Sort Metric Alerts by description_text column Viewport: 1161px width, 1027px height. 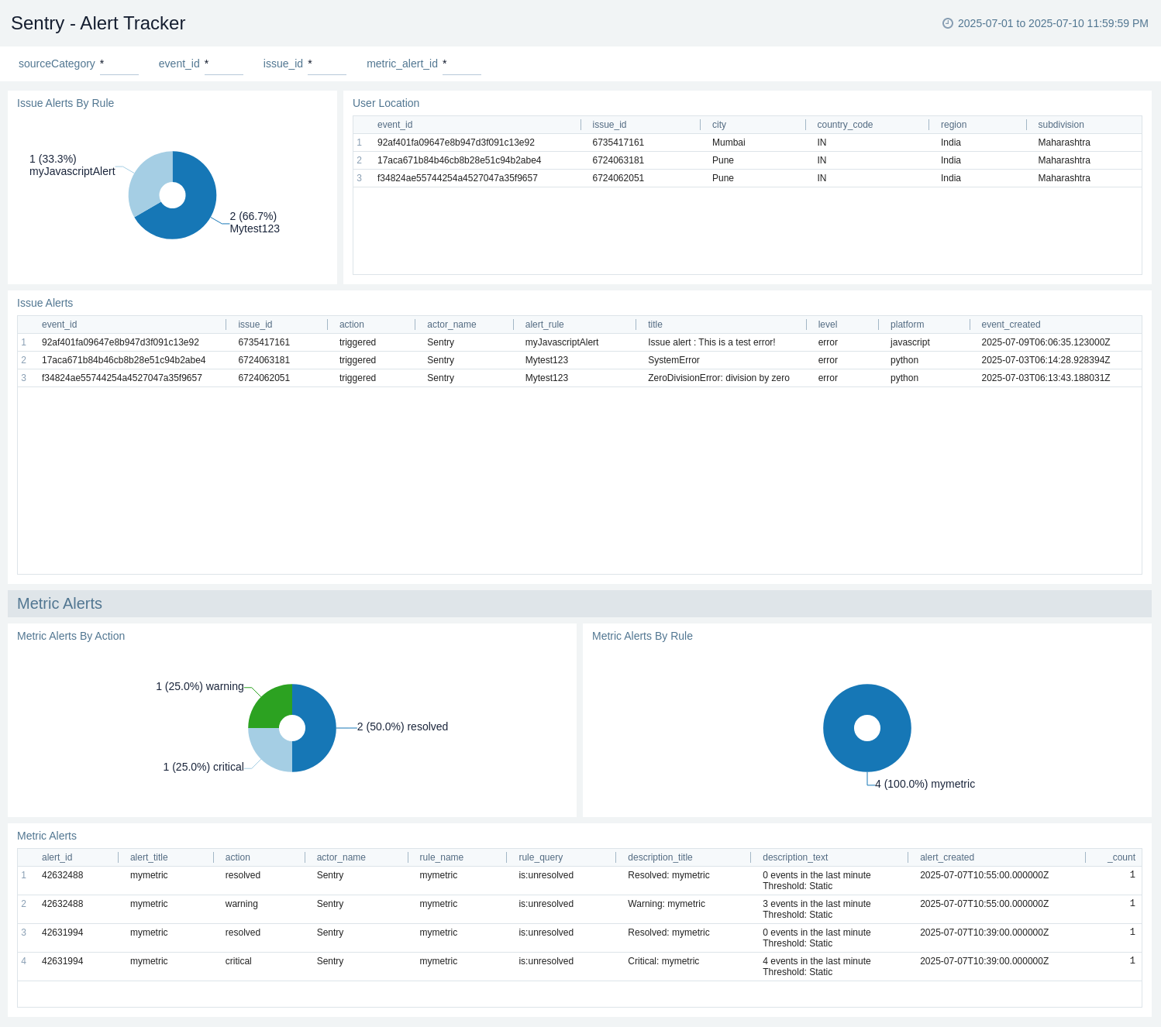[795, 857]
